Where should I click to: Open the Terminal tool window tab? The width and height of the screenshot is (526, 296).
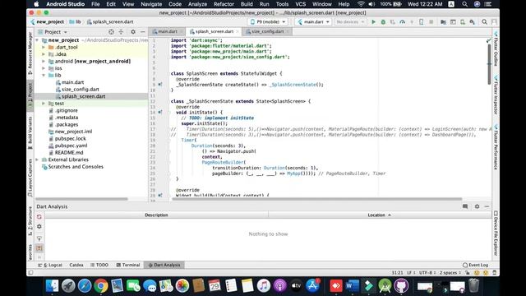point(128,265)
